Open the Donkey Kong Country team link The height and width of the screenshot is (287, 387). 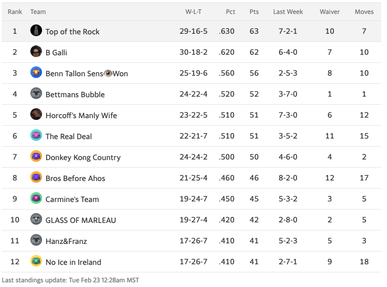point(83,157)
